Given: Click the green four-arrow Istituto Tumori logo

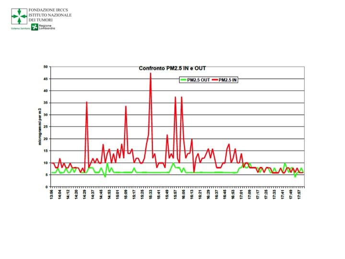Looking at the screenshot, I should click(19, 16).
